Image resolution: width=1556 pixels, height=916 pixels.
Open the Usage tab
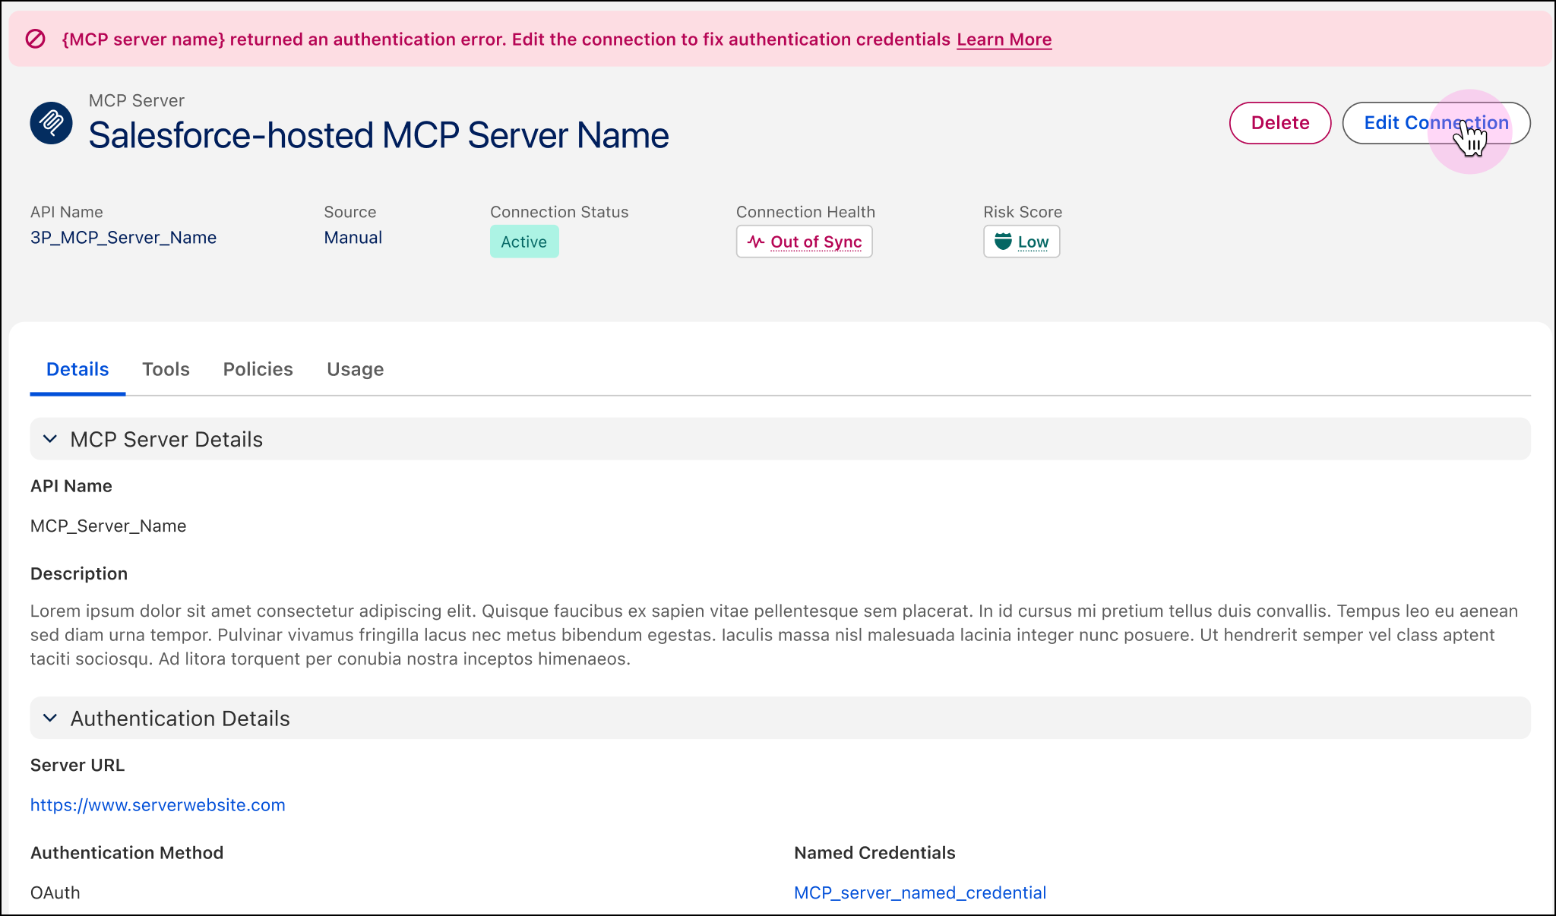click(356, 369)
